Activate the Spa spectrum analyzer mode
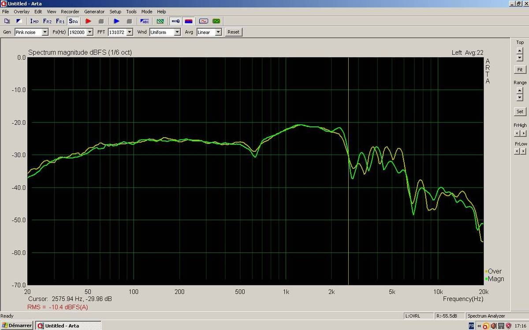 tap(74, 21)
